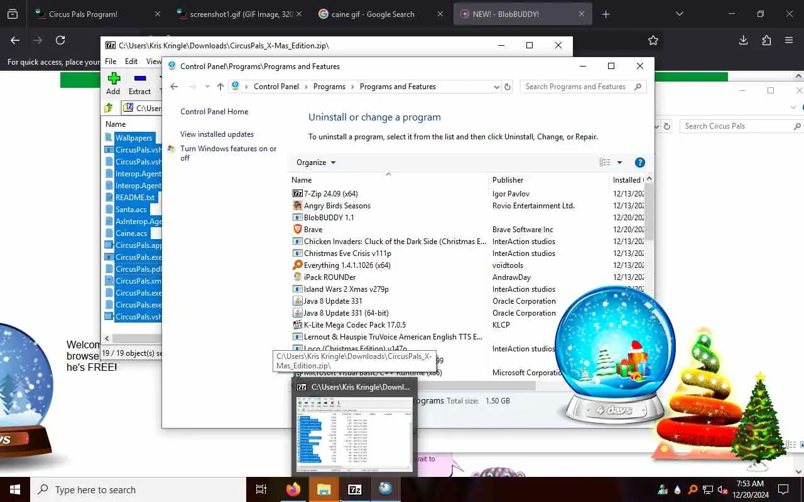Image resolution: width=804 pixels, height=502 pixels.
Task: Sort programs by Name column header
Action: point(388,180)
